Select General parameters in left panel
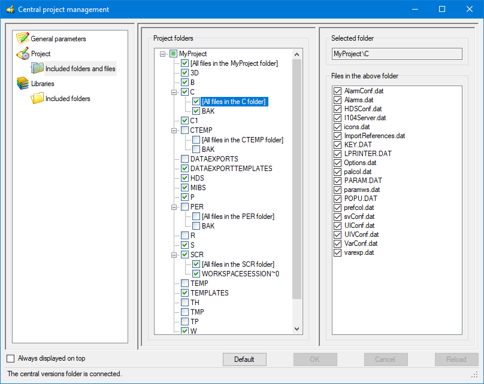 pyautogui.click(x=58, y=39)
